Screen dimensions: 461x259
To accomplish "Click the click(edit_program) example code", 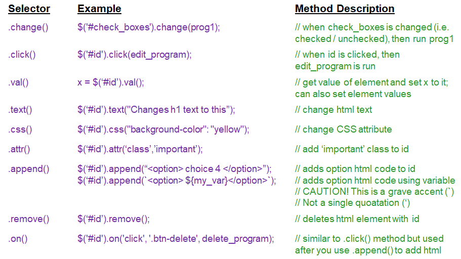I will pos(134,55).
